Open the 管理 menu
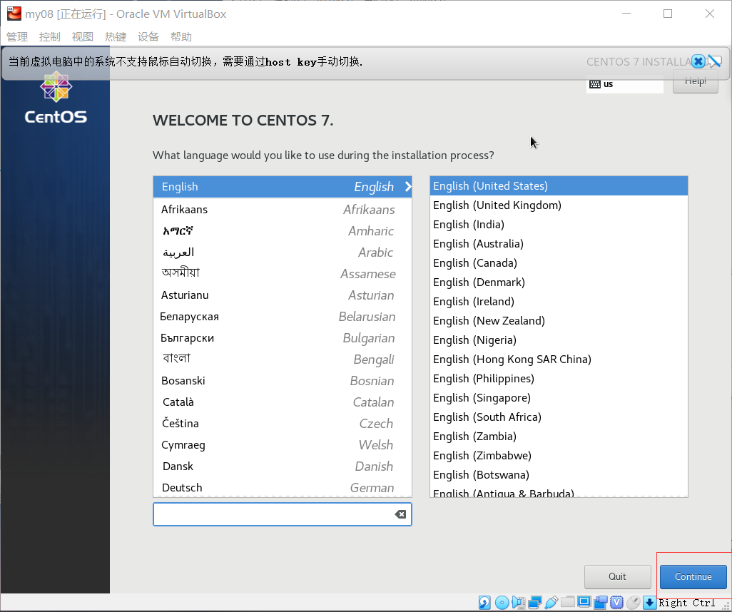Viewport: 732px width, 612px height. click(17, 37)
